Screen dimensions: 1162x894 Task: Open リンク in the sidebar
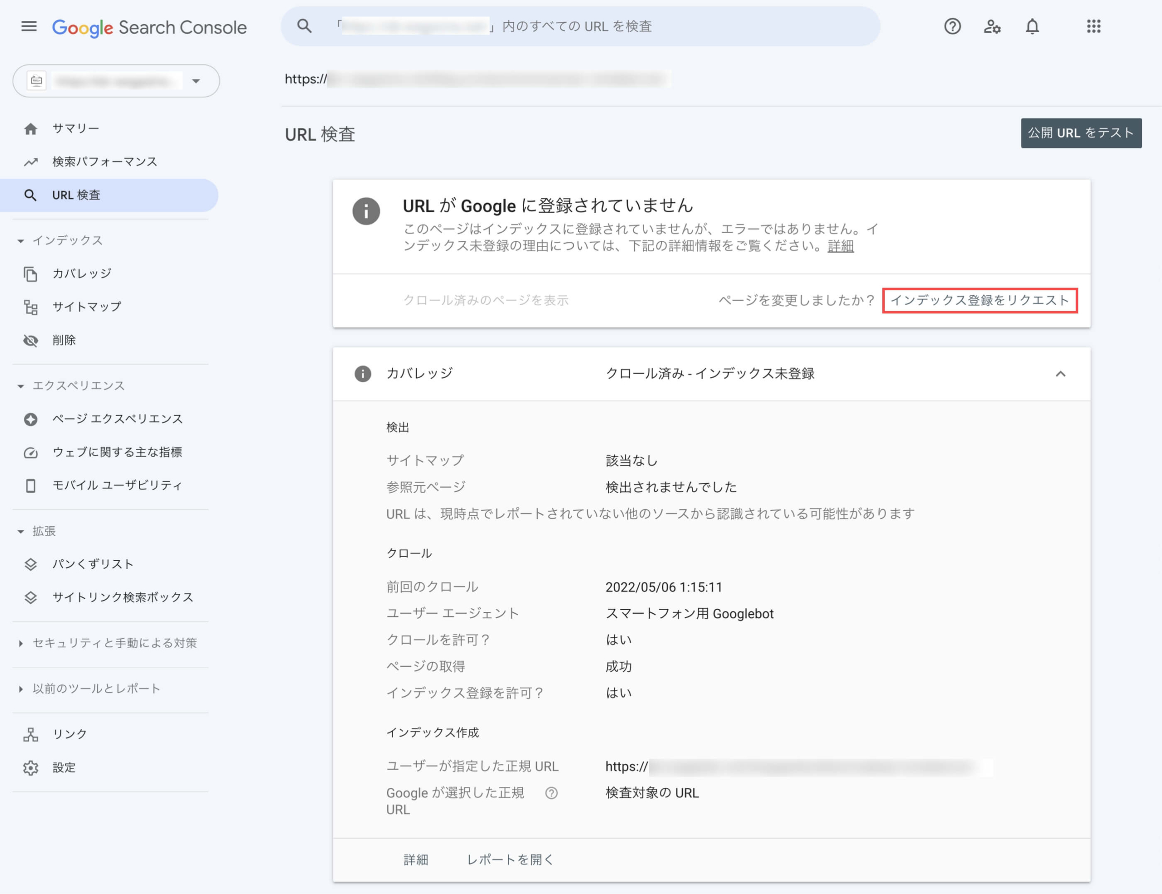(70, 734)
